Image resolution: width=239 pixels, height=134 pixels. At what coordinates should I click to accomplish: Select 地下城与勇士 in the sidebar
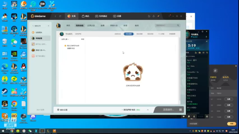coord(40,56)
